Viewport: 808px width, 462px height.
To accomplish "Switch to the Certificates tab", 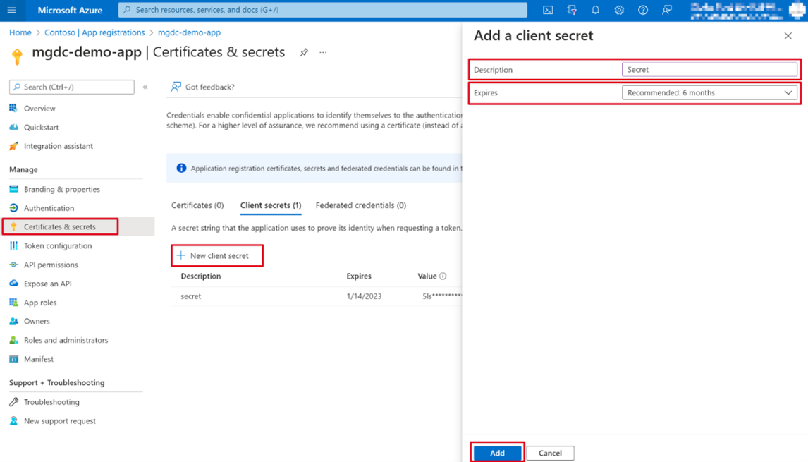I will (x=197, y=205).
